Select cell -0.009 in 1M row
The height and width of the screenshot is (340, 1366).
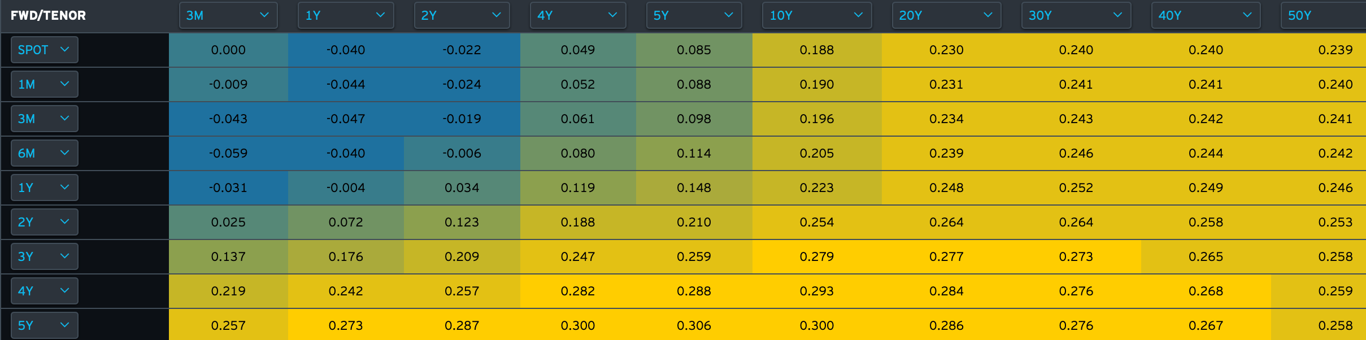pos(228,84)
